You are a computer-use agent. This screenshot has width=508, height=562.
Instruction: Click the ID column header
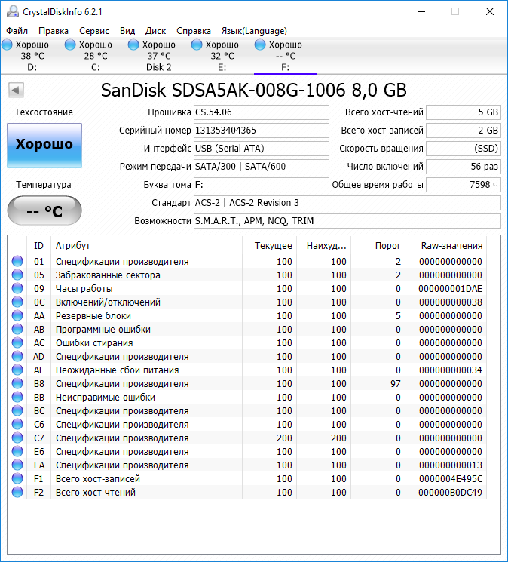click(38, 245)
